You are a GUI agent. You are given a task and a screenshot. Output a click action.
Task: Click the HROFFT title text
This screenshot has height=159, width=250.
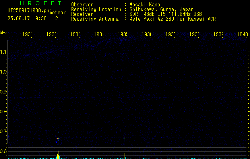[41, 3]
